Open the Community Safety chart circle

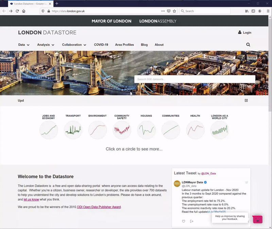pos(122,130)
